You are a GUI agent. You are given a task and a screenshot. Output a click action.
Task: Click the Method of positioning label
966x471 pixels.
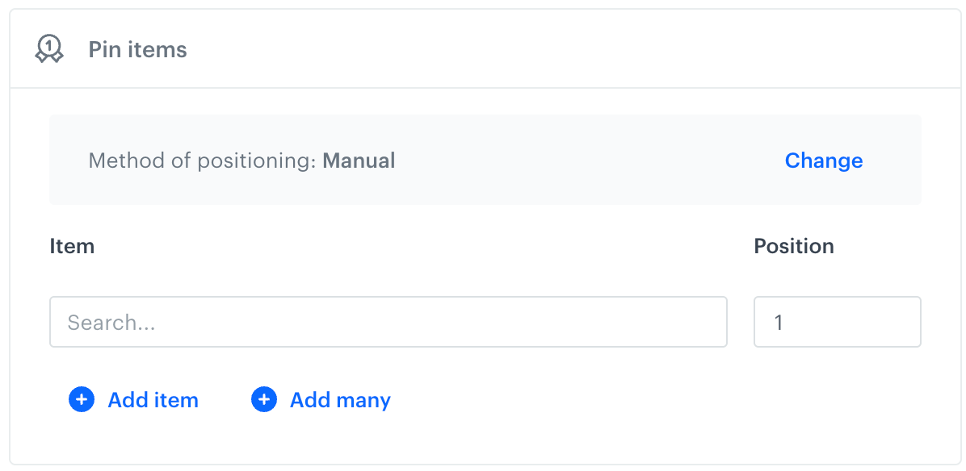[x=202, y=160]
